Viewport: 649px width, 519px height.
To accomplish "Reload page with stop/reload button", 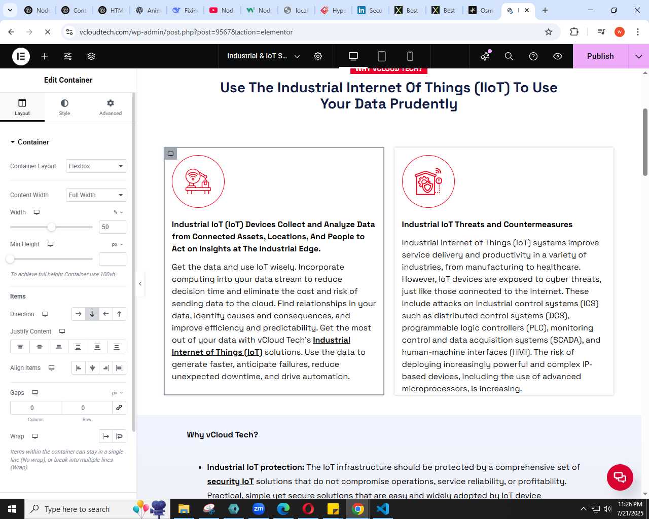I will click(x=47, y=32).
